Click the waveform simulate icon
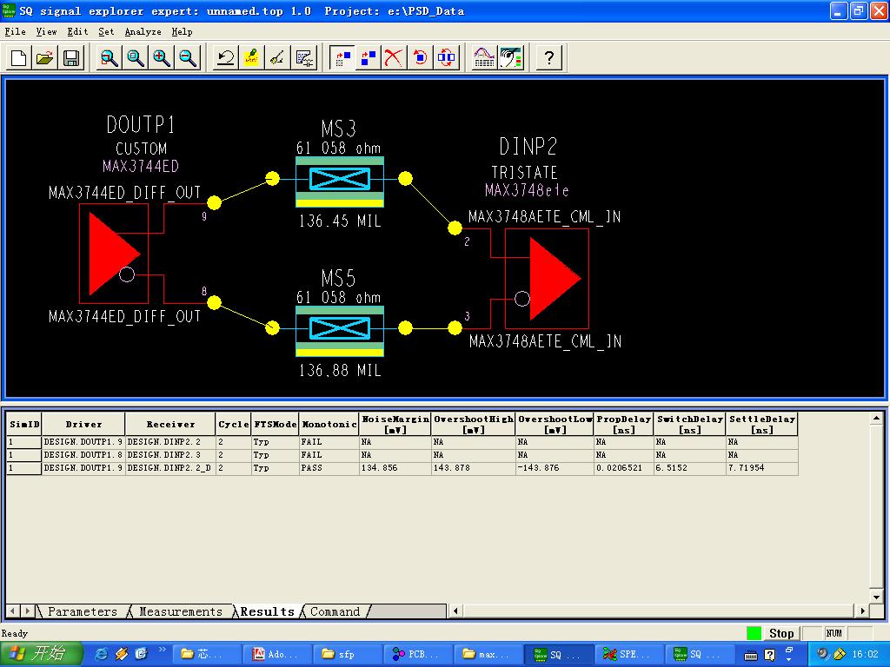890x667 pixels. (483, 58)
